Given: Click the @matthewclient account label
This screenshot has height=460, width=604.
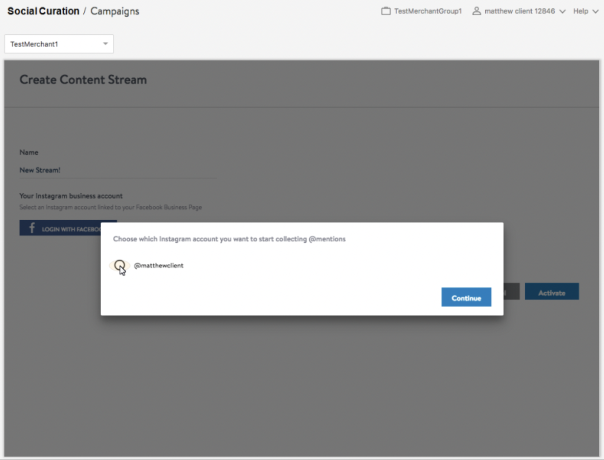Looking at the screenshot, I should [x=159, y=265].
